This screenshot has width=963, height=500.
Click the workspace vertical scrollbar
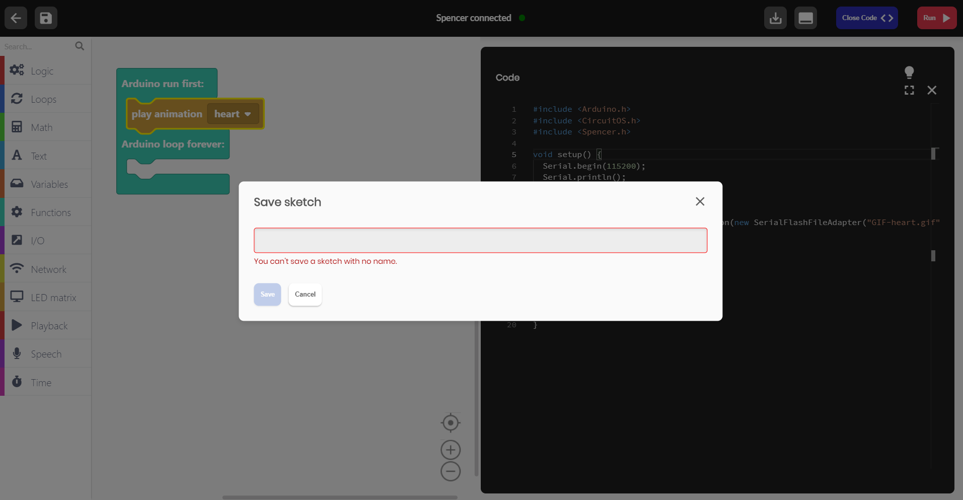pos(477,398)
